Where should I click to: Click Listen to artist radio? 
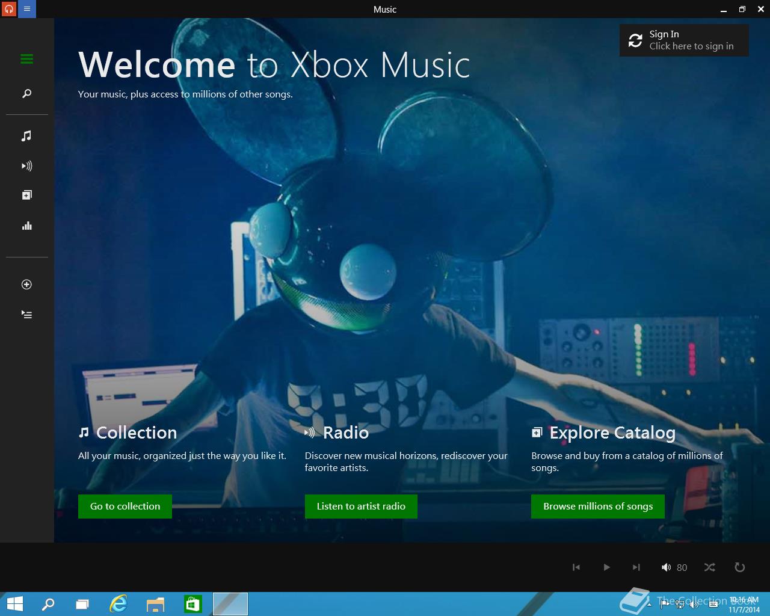(x=361, y=507)
